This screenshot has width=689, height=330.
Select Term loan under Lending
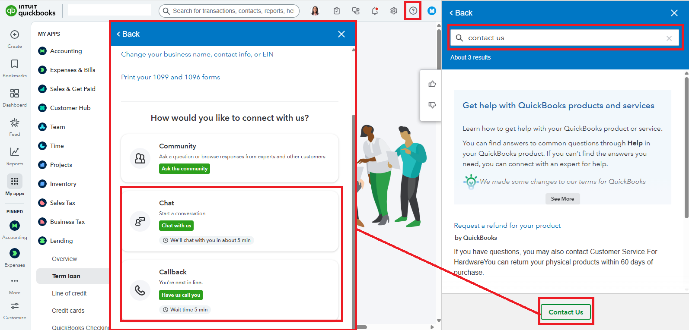click(73, 276)
